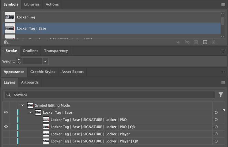228x147 pixels.
Task: Click the layer filter funnel icon
Action: (x=221, y=95)
